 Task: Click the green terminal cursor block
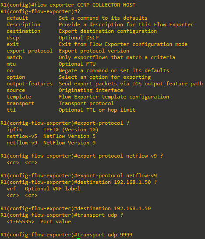pos(78,238)
